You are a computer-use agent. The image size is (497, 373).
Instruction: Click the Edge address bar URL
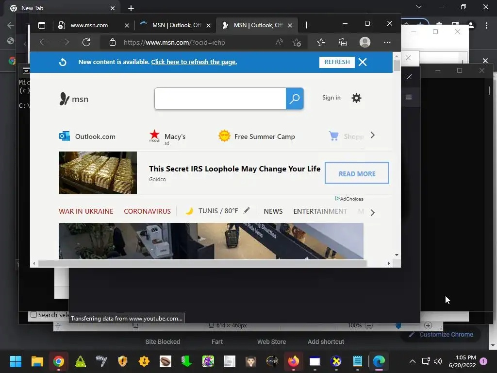tap(174, 43)
